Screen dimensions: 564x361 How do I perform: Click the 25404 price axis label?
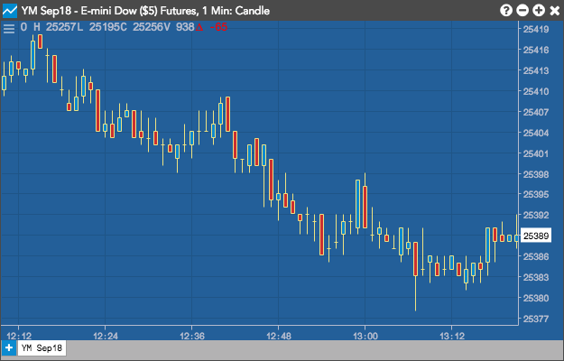(x=536, y=133)
